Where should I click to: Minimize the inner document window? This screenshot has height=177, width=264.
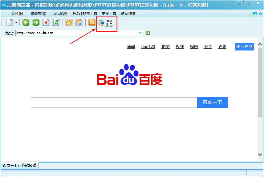click(x=249, y=14)
